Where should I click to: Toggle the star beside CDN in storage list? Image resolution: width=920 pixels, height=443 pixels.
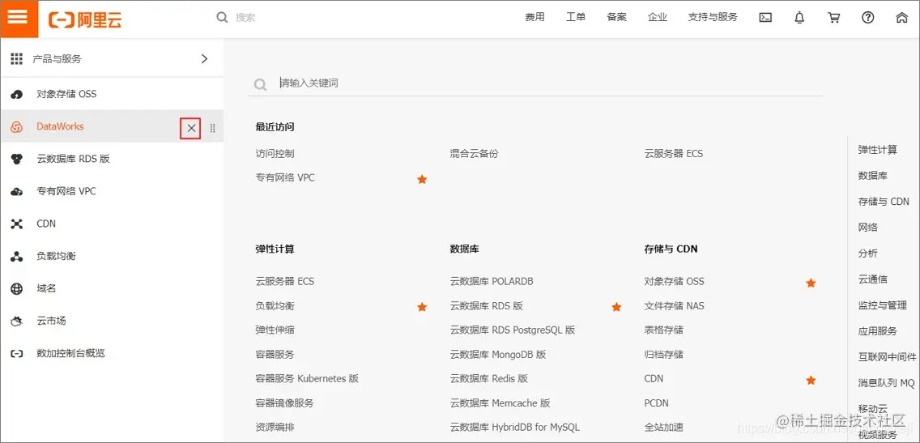811,380
